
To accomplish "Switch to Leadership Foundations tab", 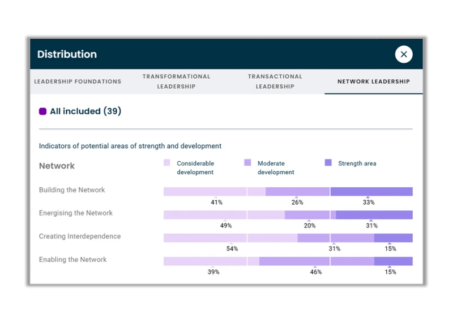I will click(x=78, y=81).
